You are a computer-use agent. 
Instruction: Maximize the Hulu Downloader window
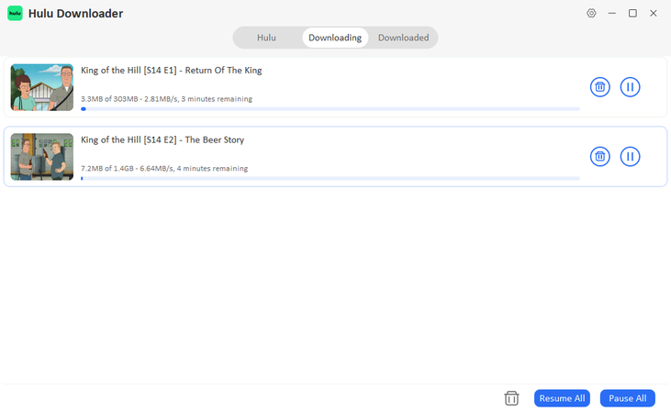pos(632,13)
